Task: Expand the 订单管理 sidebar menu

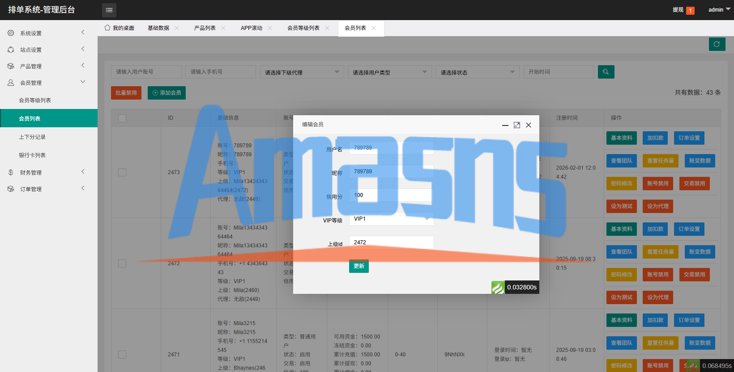Action: [x=49, y=189]
